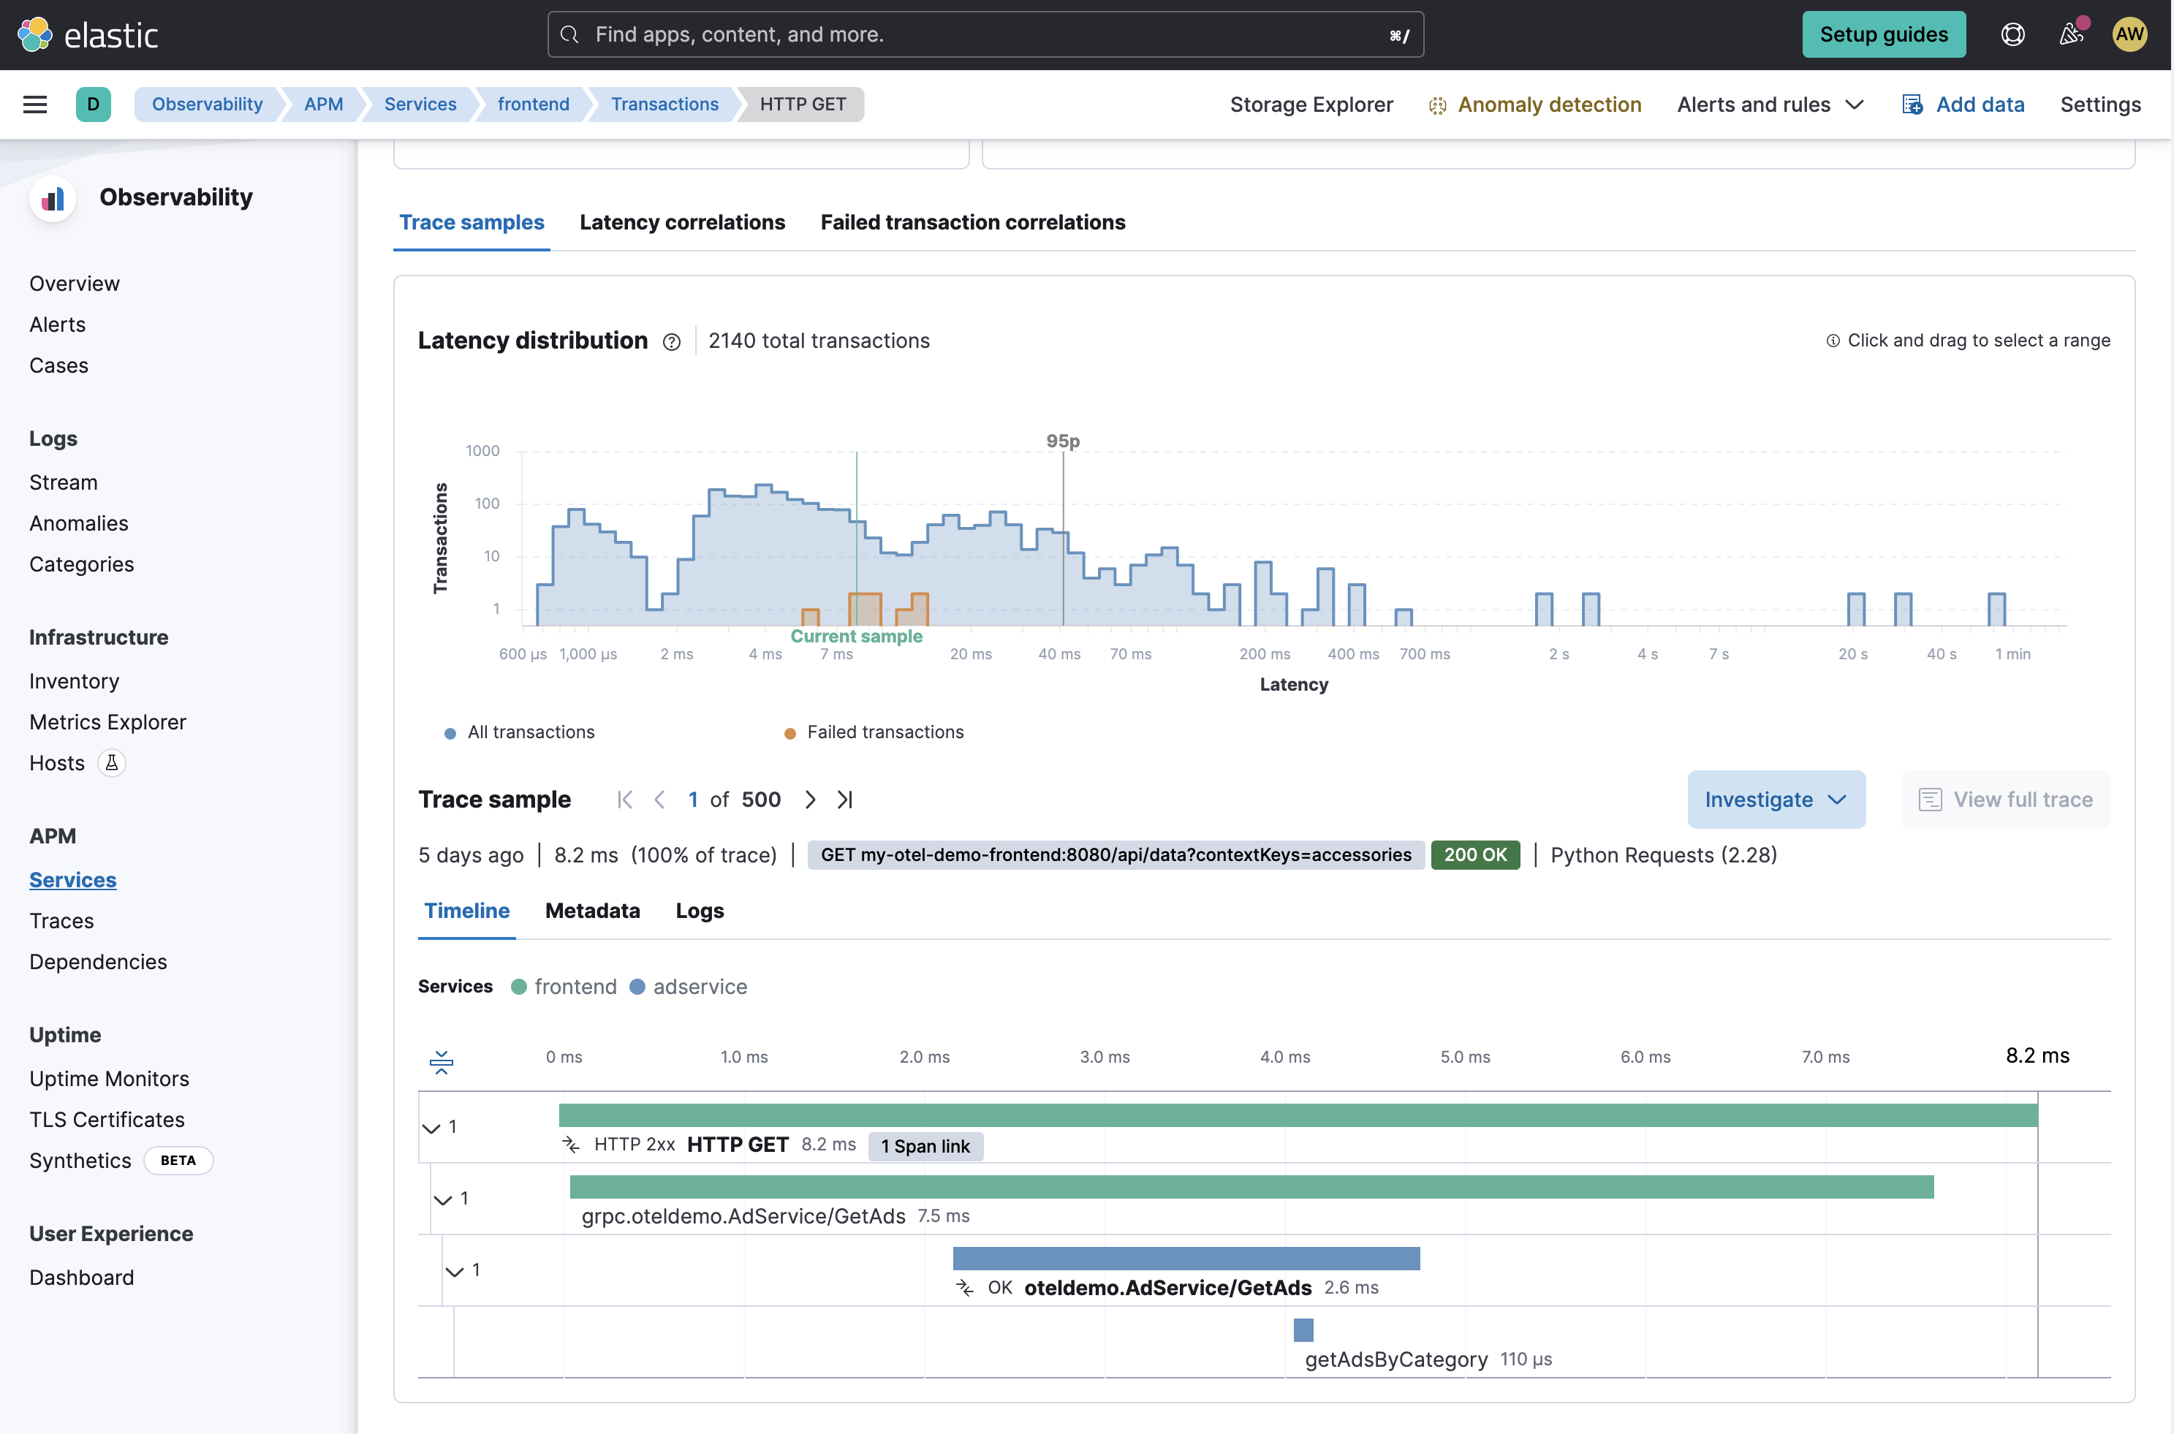Click the Observability logo icon in sidebar
Viewport: 2174px width, 1434px height.
point(53,197)
